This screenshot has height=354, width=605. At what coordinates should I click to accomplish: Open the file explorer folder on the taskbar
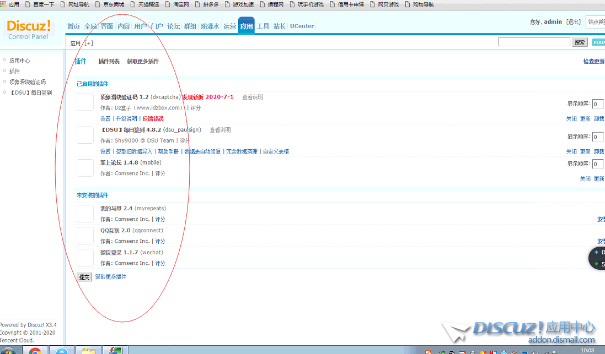(x=88, y=351)
